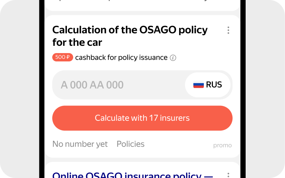Viewport: 285px width, 178px height.
Task: Click the Russian flag icon
Action: (x=198, y=85)
